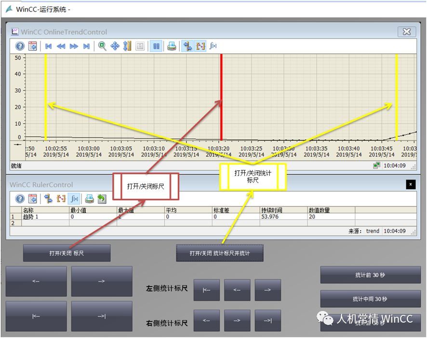The image size is (427, 338).
Task: Click the export data icon in RulerControl toolbar
Action: tap(102, 198)
